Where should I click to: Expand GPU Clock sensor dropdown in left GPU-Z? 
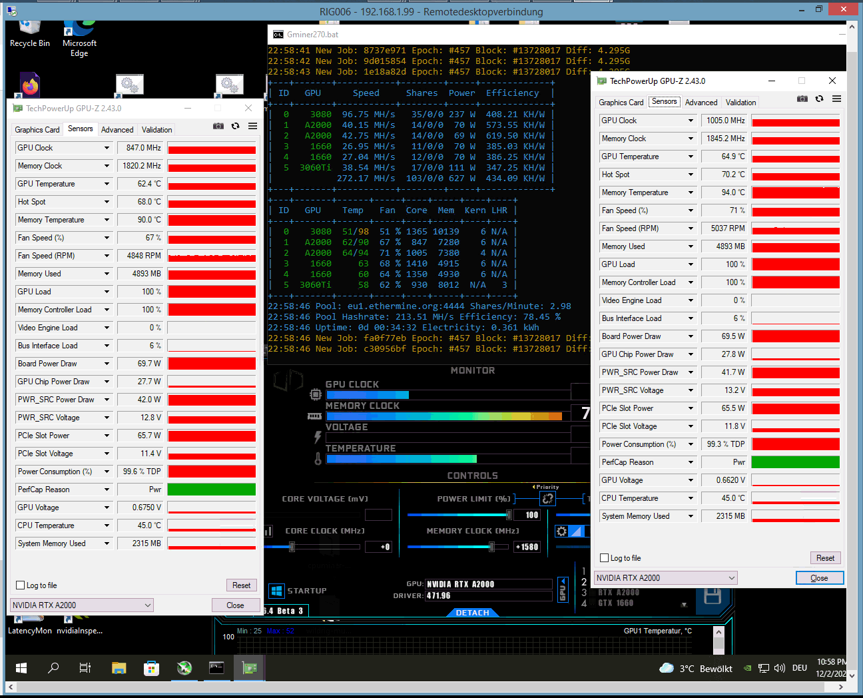(x=107, y=148)
